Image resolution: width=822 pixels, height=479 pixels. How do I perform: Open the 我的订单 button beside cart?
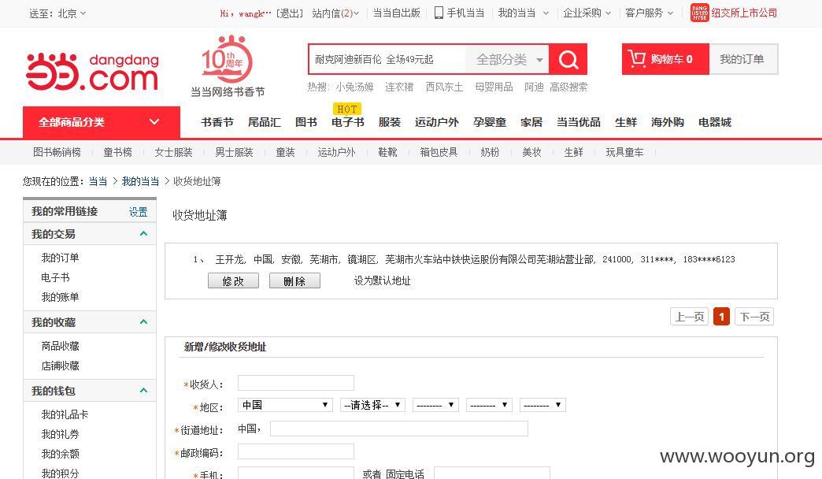click(x=742, y=59)
